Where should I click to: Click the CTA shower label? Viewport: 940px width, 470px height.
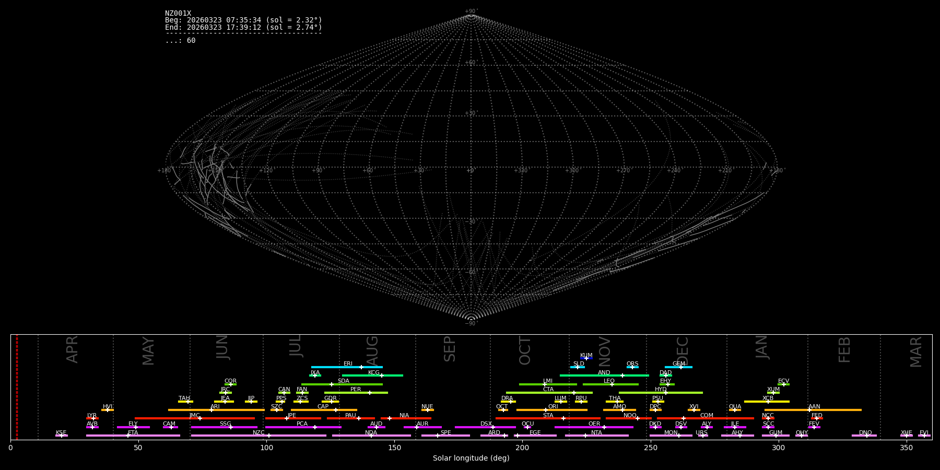click(x=548, y=390)
